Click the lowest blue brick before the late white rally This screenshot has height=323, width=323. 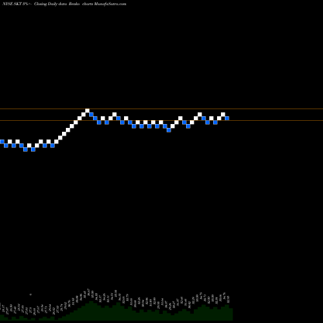169,130
